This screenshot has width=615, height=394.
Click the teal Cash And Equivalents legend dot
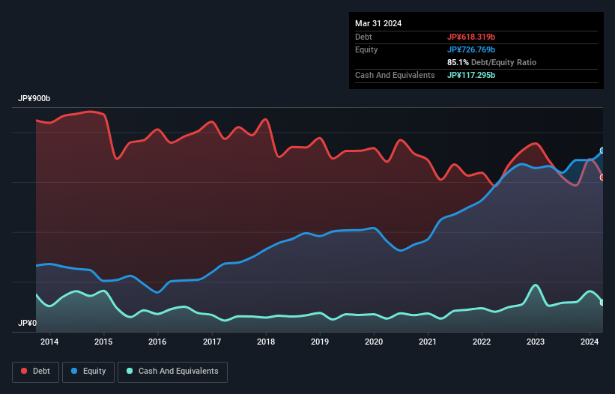pyautogui.click(x=130, y=371)
